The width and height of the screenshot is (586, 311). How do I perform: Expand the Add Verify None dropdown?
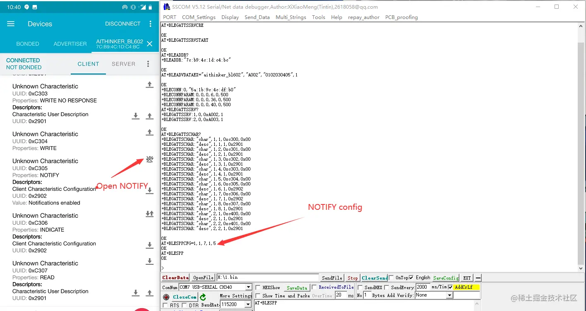pyautogui.click(x=449, y=295)
